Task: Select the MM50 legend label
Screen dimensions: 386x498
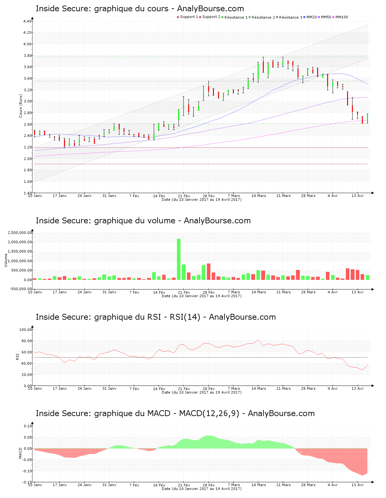Action: click(x=326, y=17)
